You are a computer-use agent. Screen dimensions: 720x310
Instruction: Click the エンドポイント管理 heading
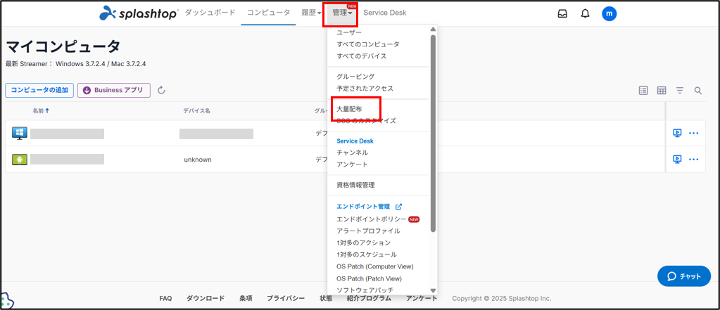pos(362,207)
